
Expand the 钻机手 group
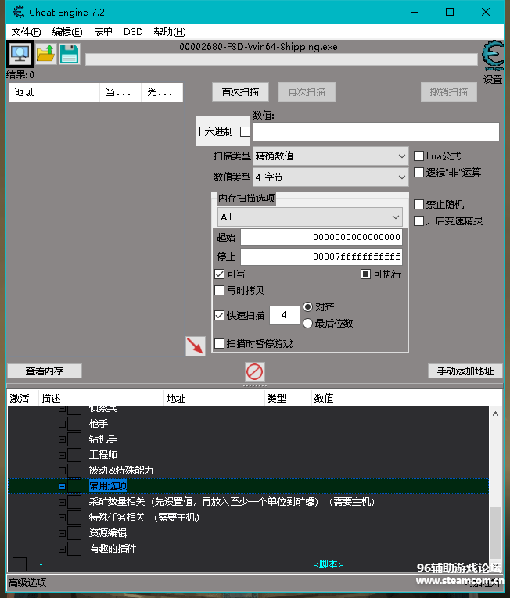click(x=63, y=439)
